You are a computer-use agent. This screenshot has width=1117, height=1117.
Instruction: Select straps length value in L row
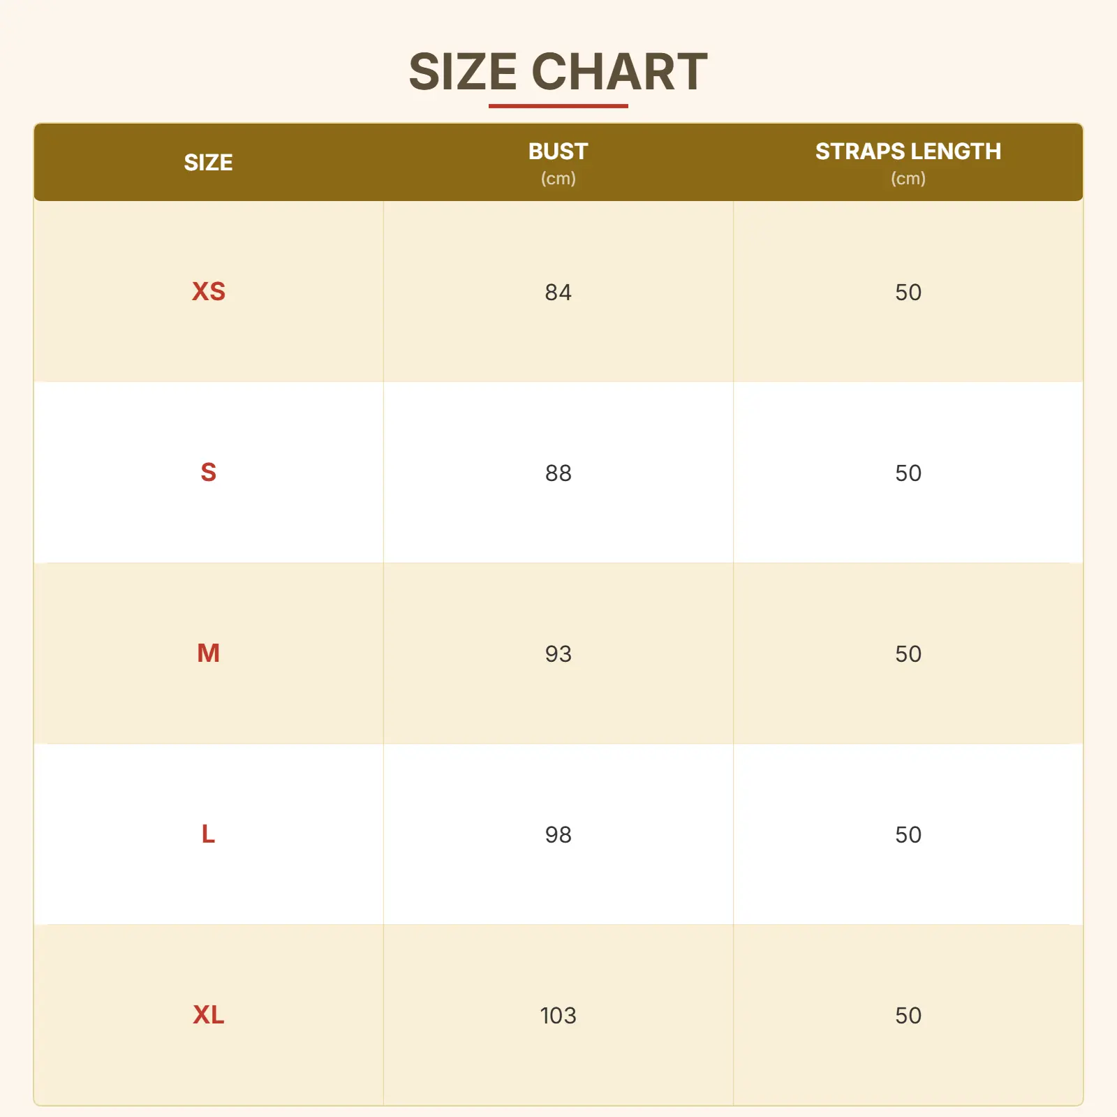pyautogui.click(x=908, y=834)
